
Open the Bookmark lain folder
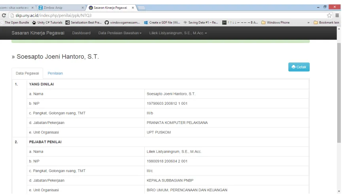pos(326,22)
